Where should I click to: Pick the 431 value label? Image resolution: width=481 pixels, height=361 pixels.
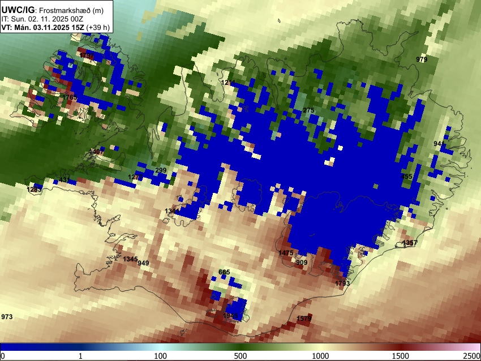(x=65, y=180)
